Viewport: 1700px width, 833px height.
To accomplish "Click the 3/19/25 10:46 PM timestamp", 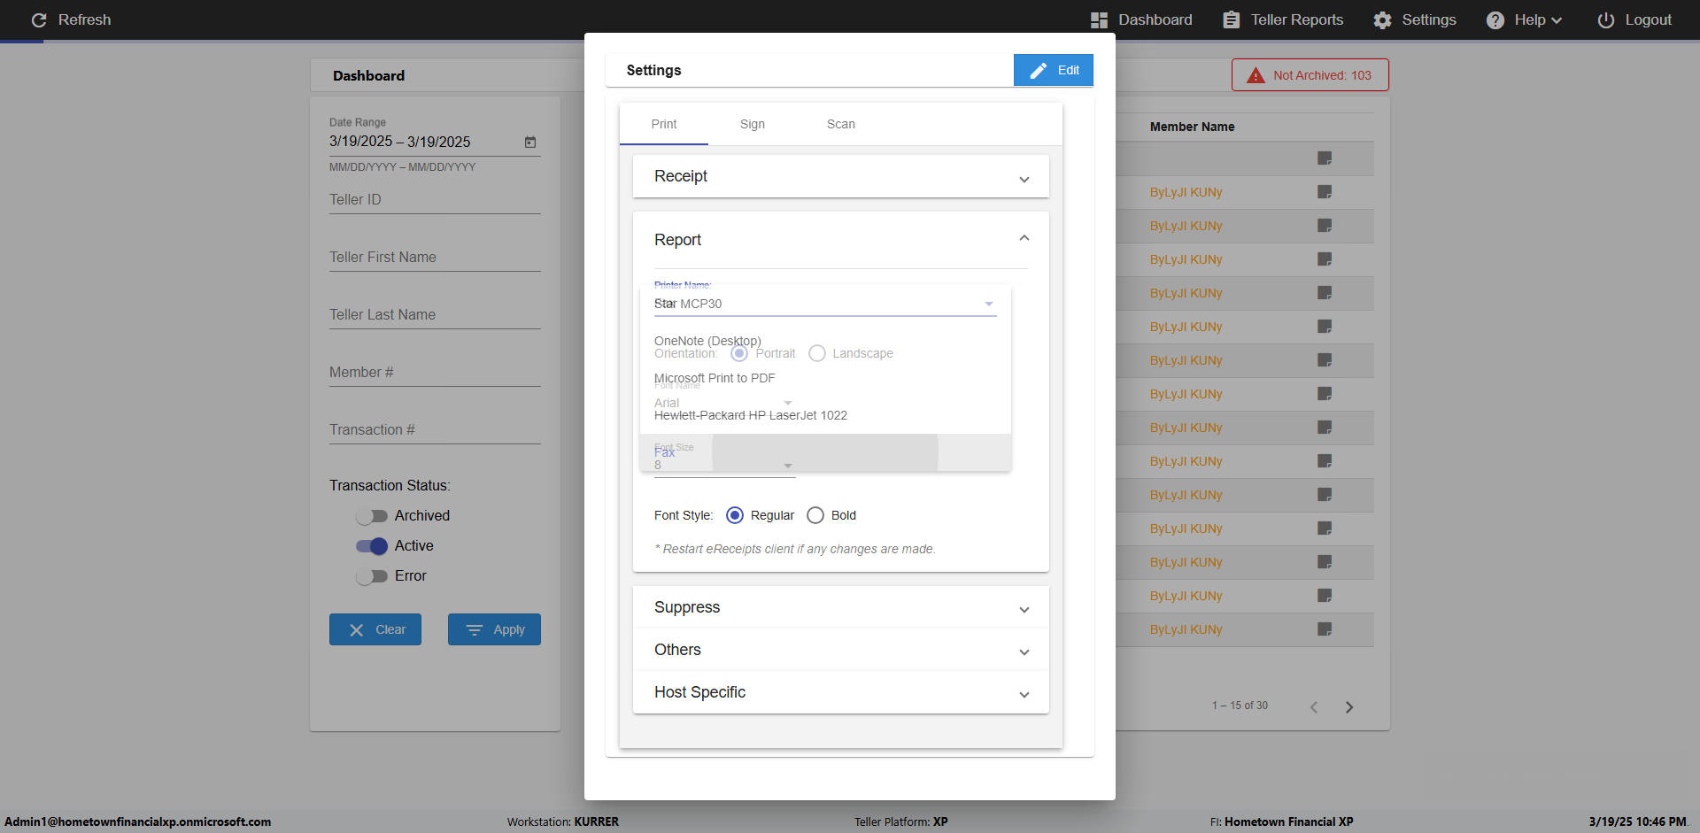I will (1638, 821).
